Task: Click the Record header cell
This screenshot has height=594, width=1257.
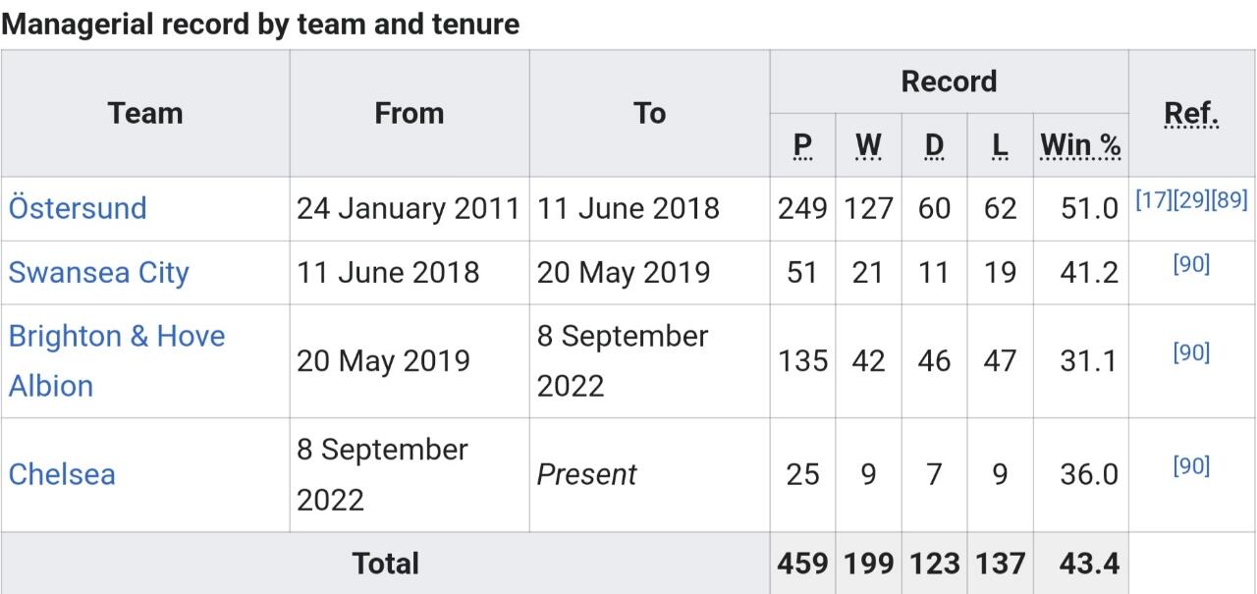Action: (x=949, y=81)
